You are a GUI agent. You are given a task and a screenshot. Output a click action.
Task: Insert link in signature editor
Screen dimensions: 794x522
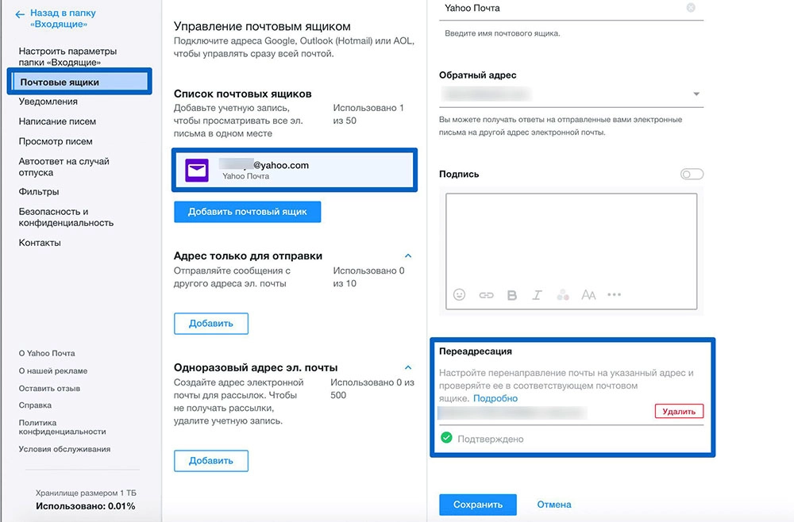pos(486,295)
